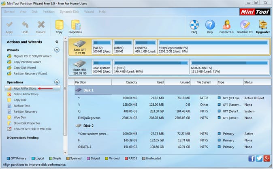Click the Partition column header
Viewport: 273px width, 169px height.
tap(93, 82)
